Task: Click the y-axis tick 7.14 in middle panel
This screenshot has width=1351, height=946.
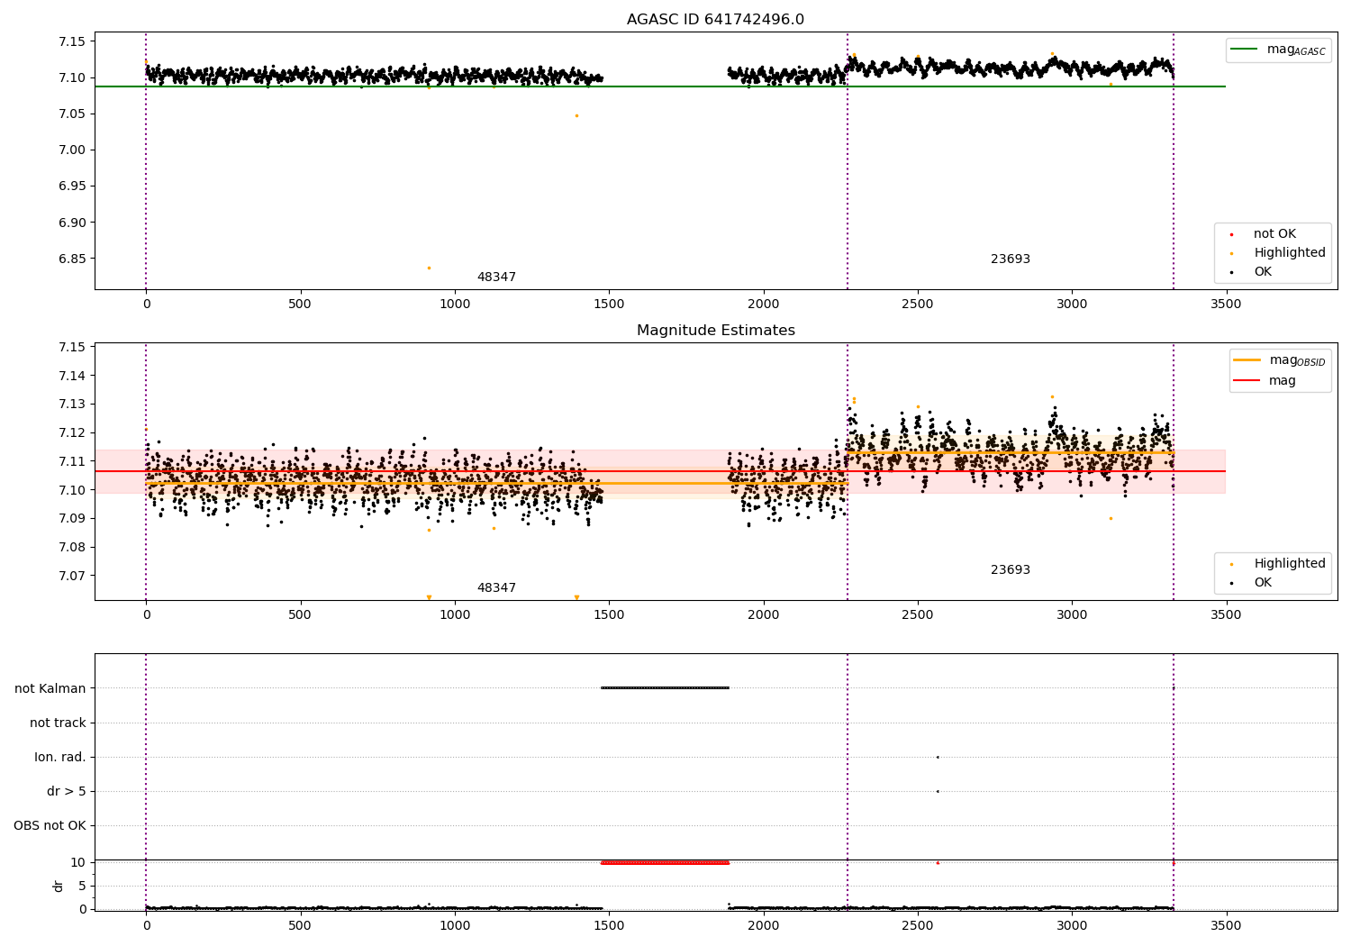Action: pos(71,376)
